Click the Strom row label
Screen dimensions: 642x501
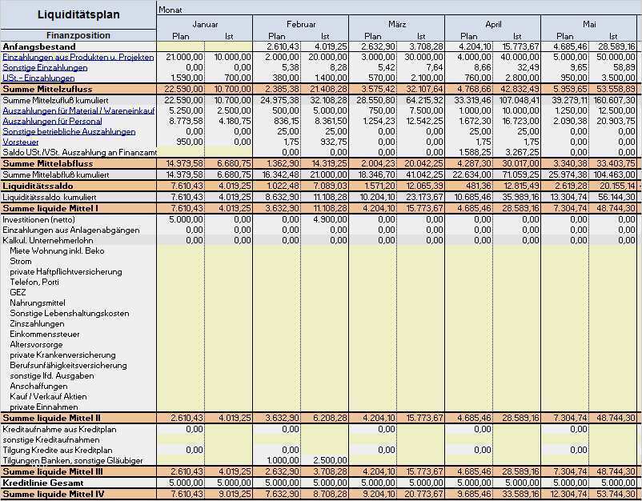click(x=21, y=261)
